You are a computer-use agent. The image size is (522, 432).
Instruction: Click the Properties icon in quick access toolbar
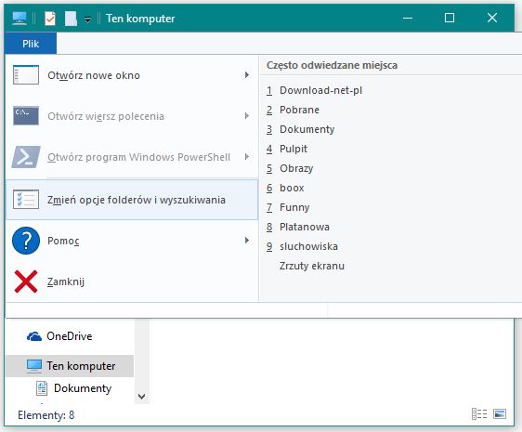pyautogui.click(x=50, y=19)
